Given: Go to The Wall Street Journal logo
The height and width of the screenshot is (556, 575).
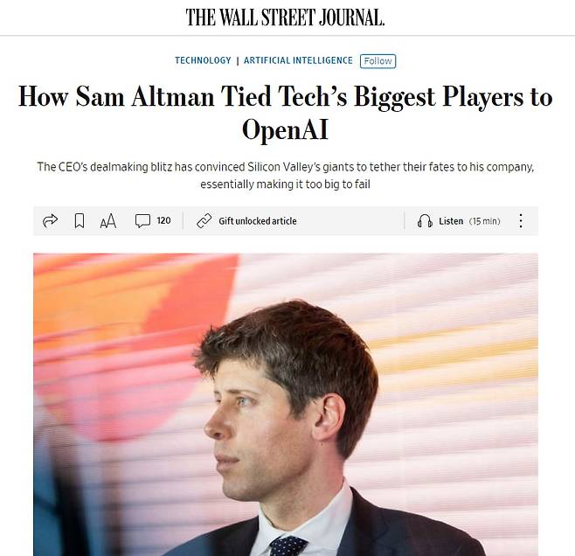Looking at the screenshot, I should click(285, 17).
